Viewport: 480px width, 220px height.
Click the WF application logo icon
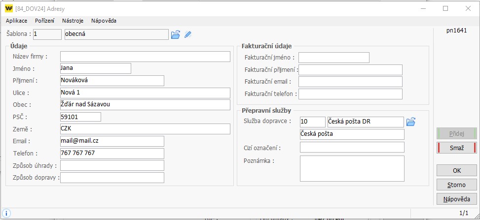coord(9,9)
